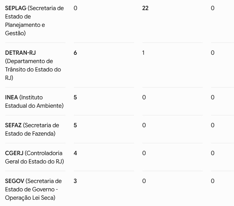Click the bold 5 in INEA row
The height and width of the screenshot is (206, 234).
[x=75, y=97]
